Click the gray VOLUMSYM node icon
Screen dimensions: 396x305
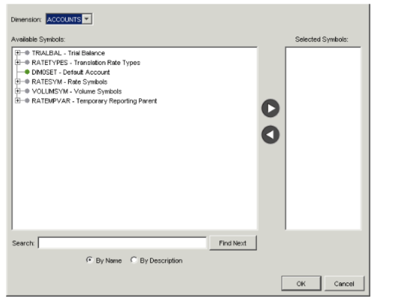[x=27, y=91]
